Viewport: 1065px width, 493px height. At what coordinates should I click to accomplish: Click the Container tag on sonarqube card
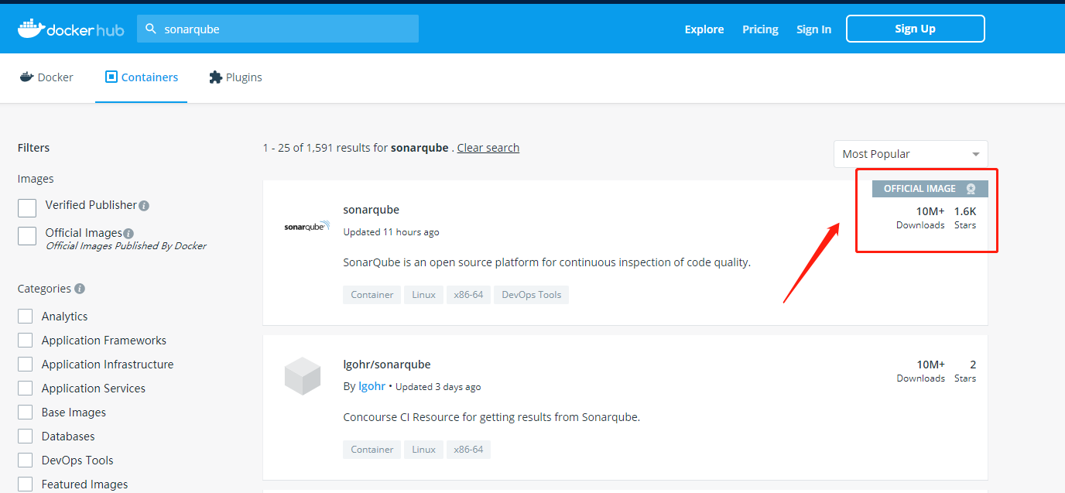(372, 295)
